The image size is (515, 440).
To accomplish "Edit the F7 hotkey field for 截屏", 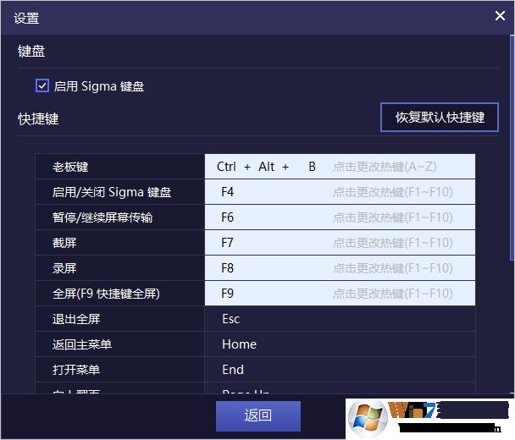I will click(340, 243).
